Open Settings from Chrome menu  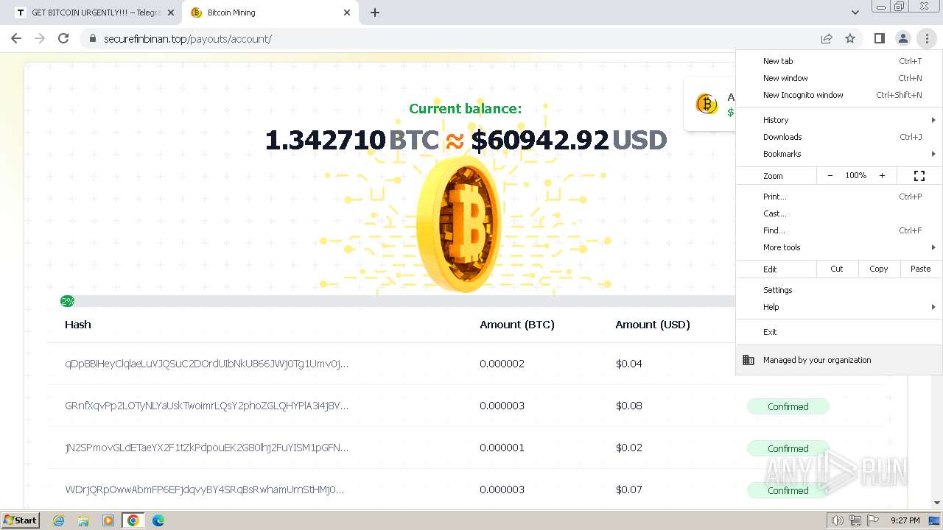coord(839,290)
